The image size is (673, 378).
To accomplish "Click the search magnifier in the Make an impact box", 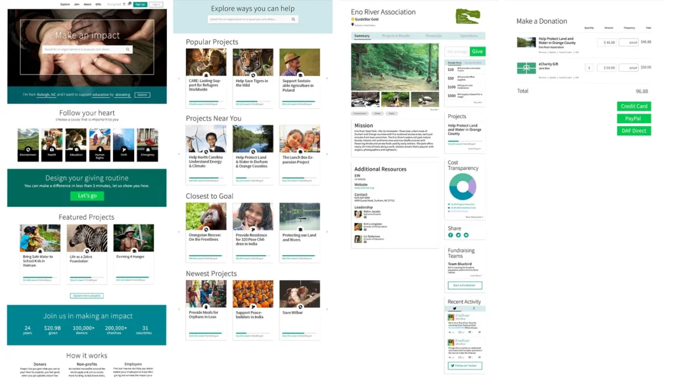I will tap(128, 49).
